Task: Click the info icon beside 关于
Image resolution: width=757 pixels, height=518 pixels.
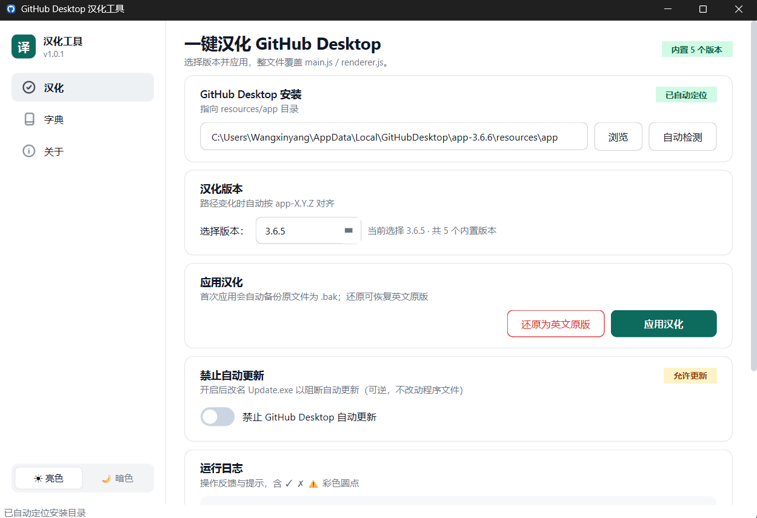Action: [28, 151]
